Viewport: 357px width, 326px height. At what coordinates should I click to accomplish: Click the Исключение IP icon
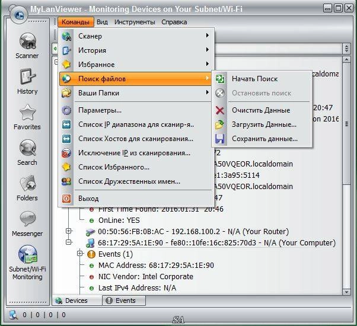[66, 153]
